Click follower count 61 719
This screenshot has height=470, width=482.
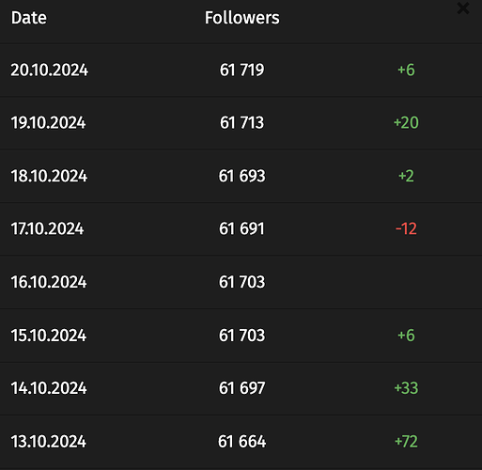[241, 70]
